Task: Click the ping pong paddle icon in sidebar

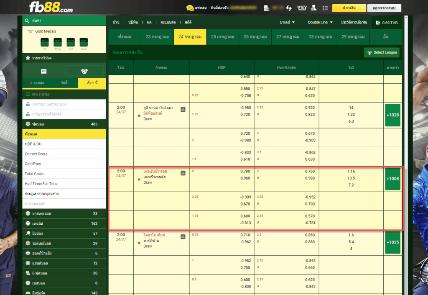Action: pos(28,233)
